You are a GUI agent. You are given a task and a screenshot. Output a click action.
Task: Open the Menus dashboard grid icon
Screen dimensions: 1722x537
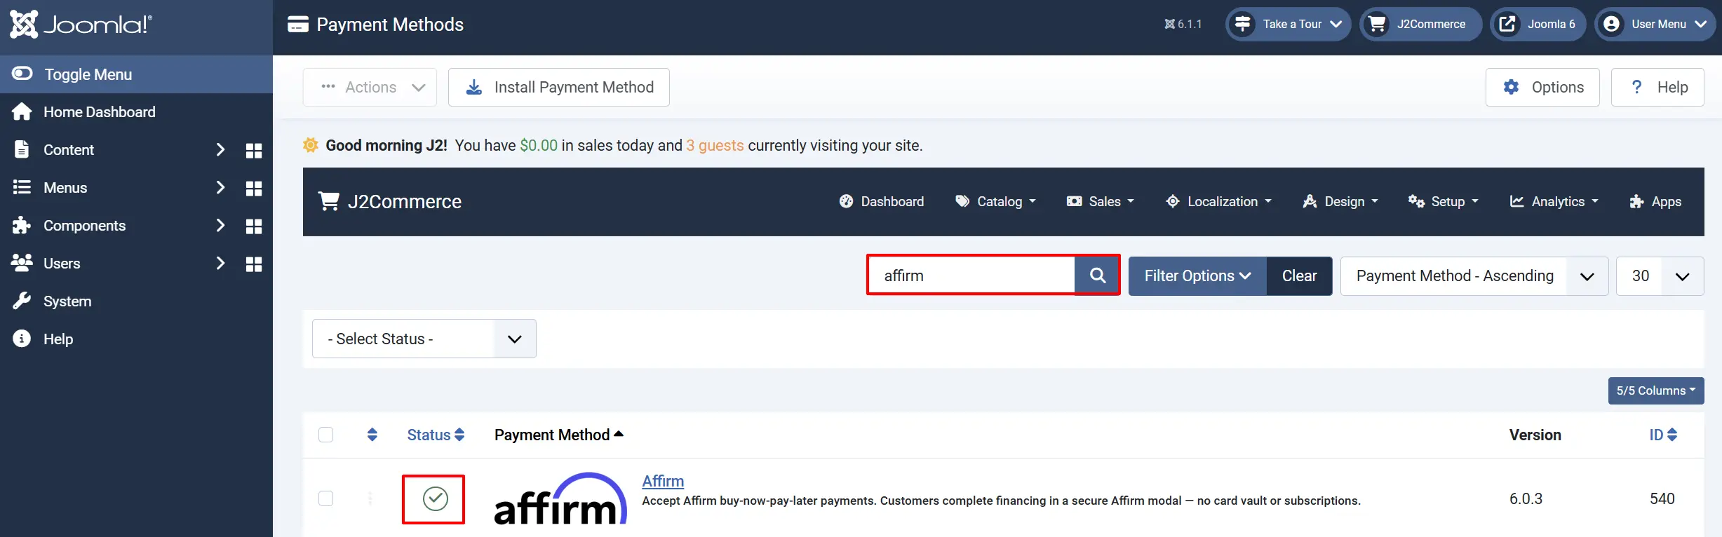click(x=254, y=189)
